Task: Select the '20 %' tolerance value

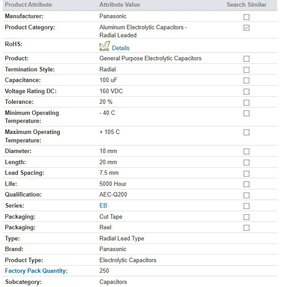Action: [x=106, y=102]
